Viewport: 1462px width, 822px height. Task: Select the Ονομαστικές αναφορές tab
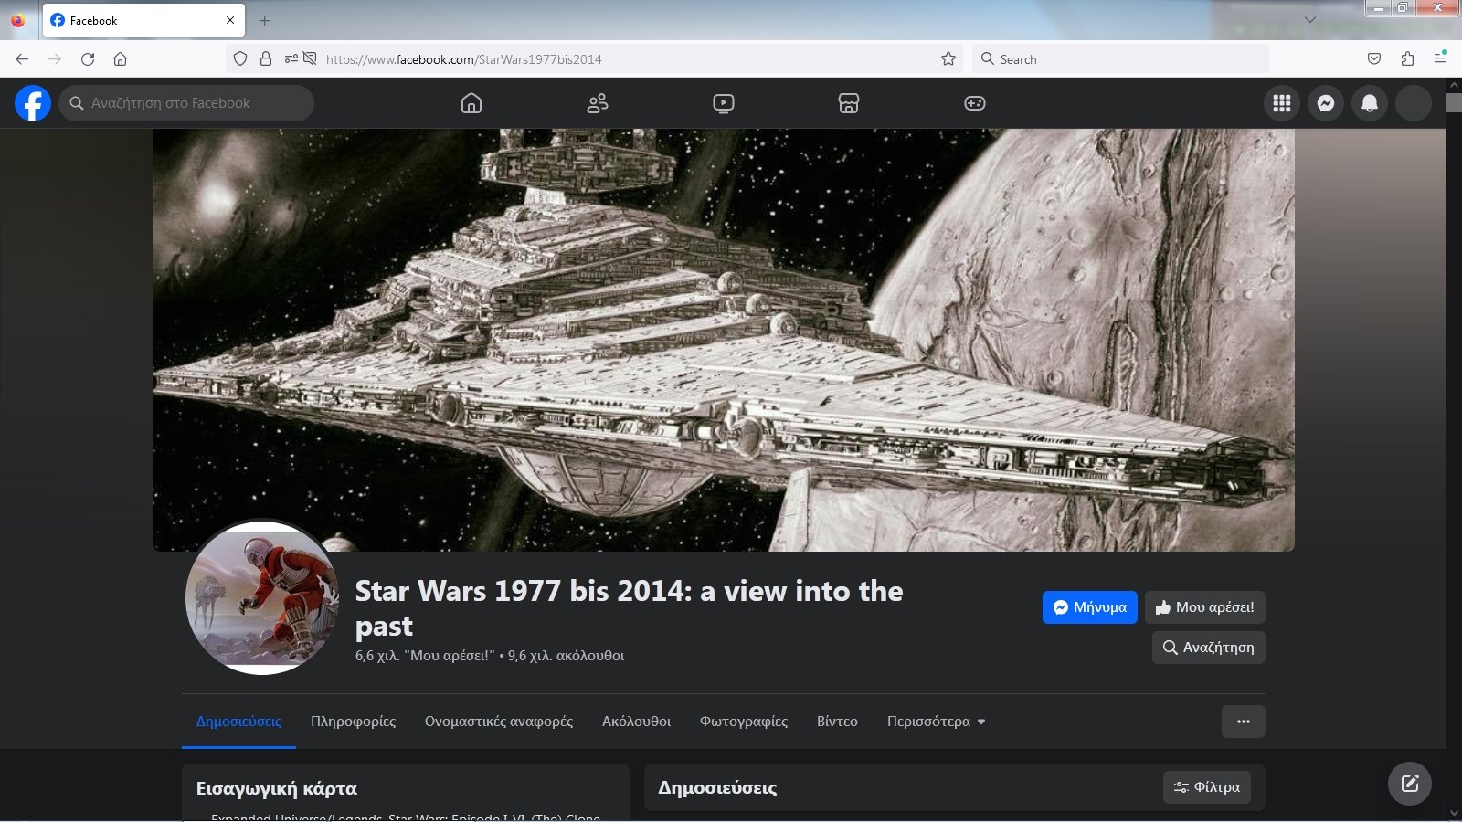pos(499,722)
